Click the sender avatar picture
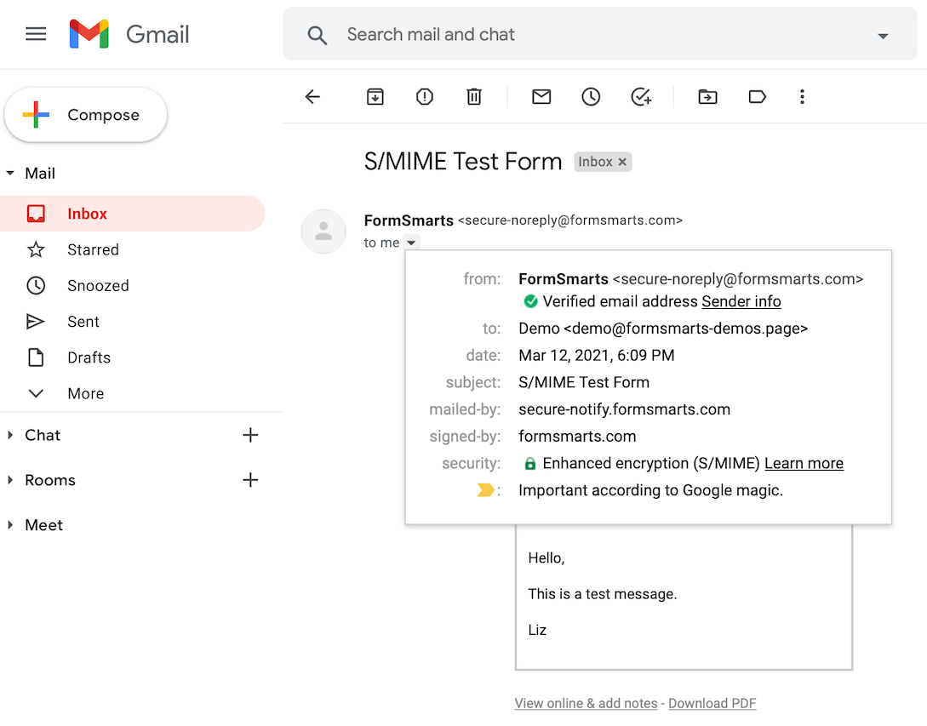The width and height of the screenshot is (927, 726). [x=323, y=232]
